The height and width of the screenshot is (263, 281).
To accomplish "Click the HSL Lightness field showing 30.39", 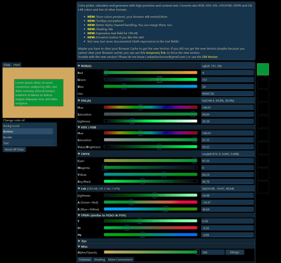I will pyautogui.click(x=227, y=121).
